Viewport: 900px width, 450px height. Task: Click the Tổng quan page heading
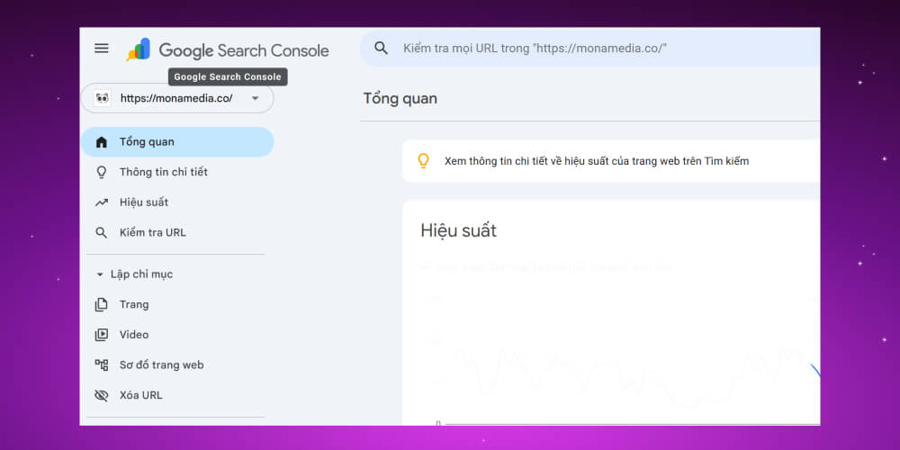(x=400, y=99)
